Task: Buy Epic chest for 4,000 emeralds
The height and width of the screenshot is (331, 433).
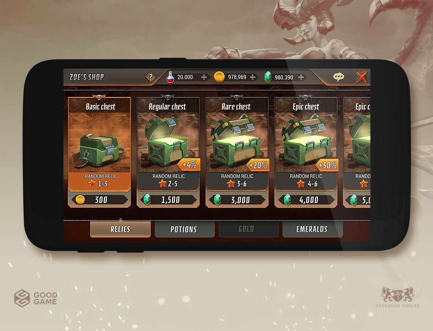Action: pos(306,200)
